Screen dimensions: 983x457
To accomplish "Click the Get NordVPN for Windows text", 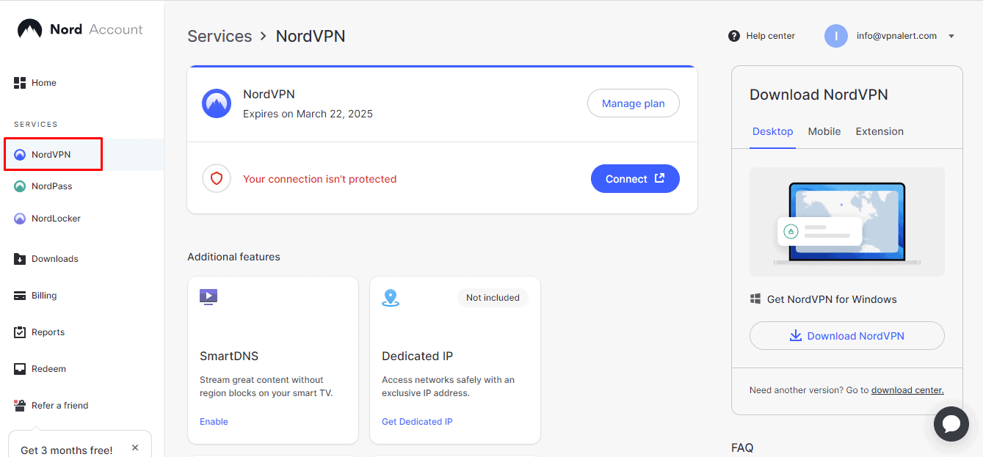I will point(832,299).
